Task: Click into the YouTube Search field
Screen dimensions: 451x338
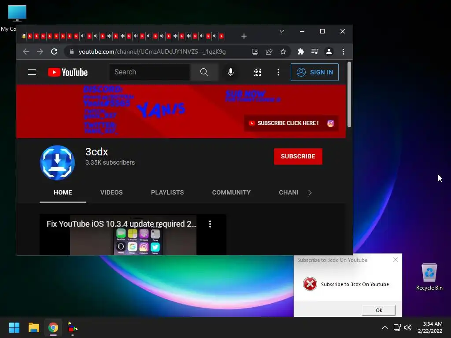Action: [150, 72]
